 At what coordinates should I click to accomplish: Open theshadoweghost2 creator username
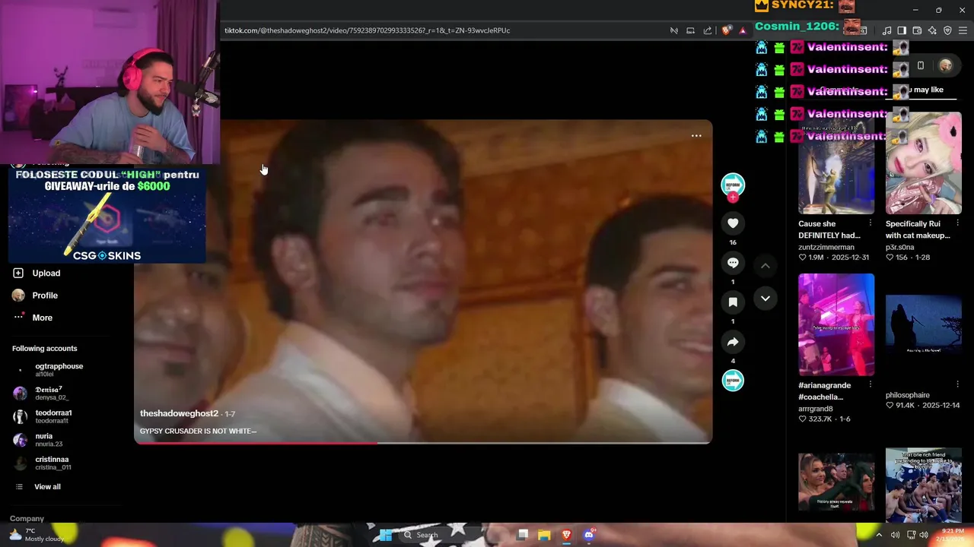[x=179, y=413]
